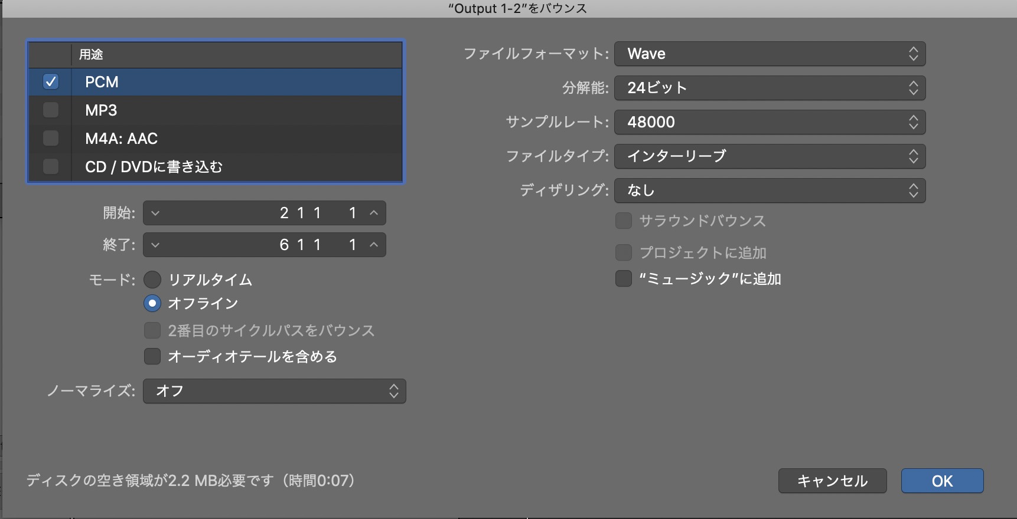The height and width of the screenshot is (519, 1017).
Task: Select the オフライン mode radio button
Action: coord(152,303)
